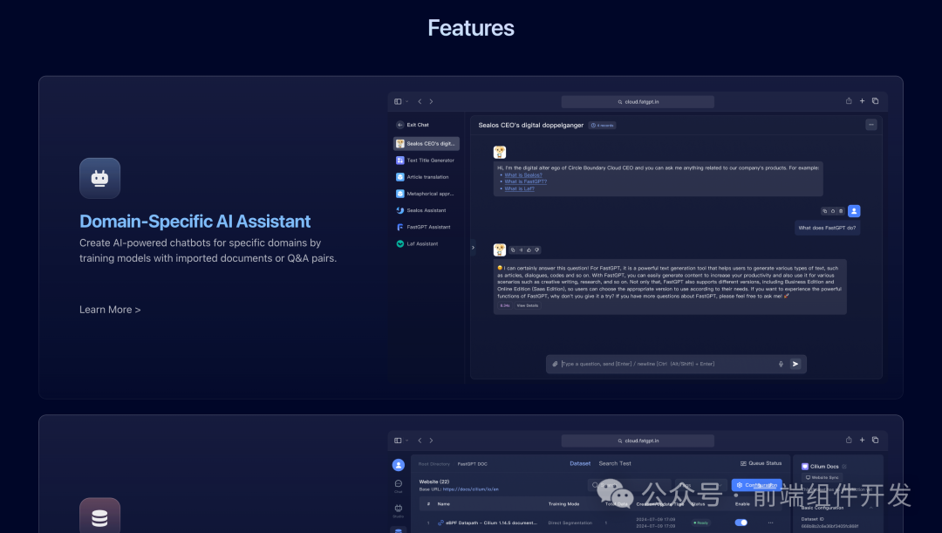This screenshot has width=942, height=533.
Task: Click the thumbs down icon on the bot reply
Action: 537,250
